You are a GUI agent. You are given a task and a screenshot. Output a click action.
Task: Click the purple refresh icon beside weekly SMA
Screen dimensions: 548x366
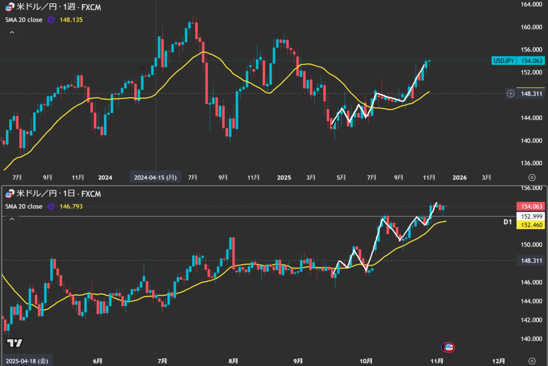pyautogui.click(x=51, y=20)
